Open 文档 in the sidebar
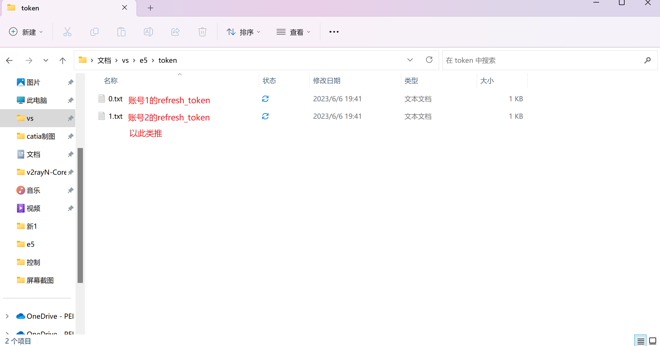 point(33,154)
